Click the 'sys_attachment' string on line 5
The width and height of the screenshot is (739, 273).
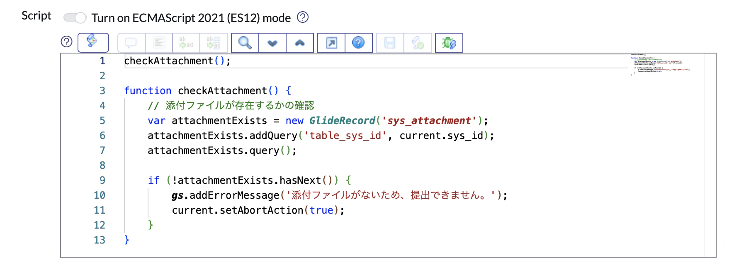point(429,120)
